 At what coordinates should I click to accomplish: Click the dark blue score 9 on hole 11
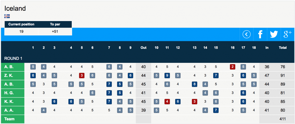pos(167,76)
